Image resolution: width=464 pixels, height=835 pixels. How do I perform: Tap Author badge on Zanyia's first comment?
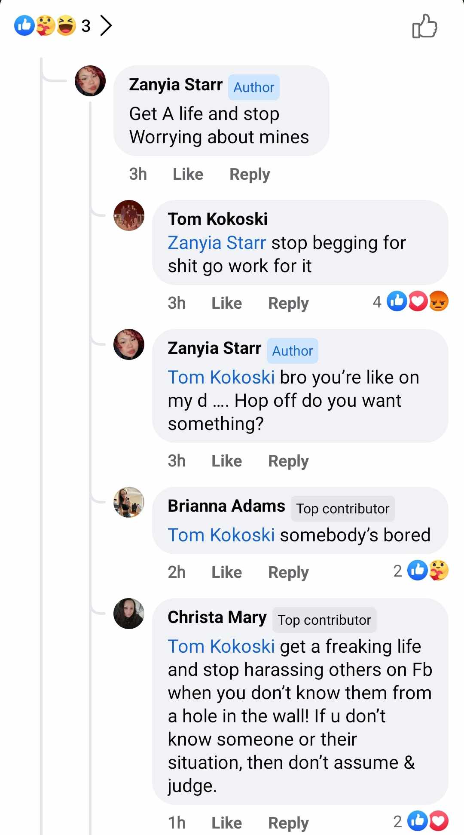coord(254,87)
